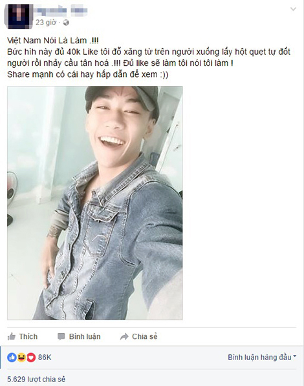This screenshot has width=304, height=386.
Task: Click the Haha laughing reaction icon
Action: pos(21,357)
